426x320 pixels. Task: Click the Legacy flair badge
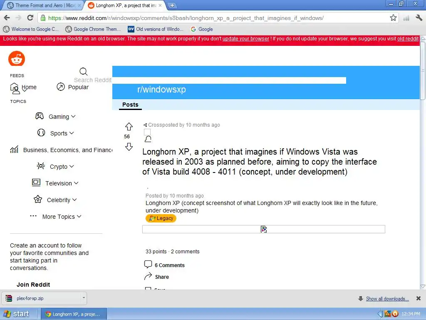pos(161,218)
